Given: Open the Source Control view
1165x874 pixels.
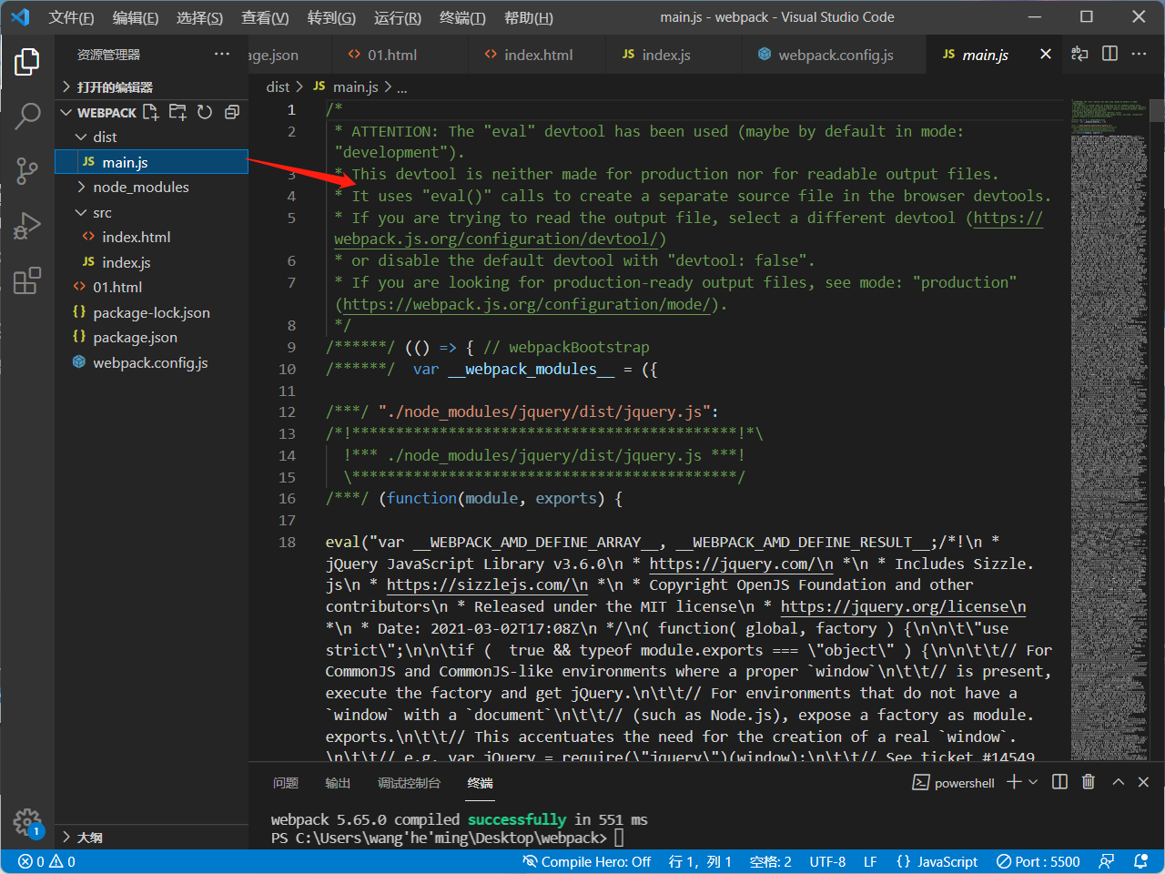Looking at the screenshot, I should click(27, 170).
